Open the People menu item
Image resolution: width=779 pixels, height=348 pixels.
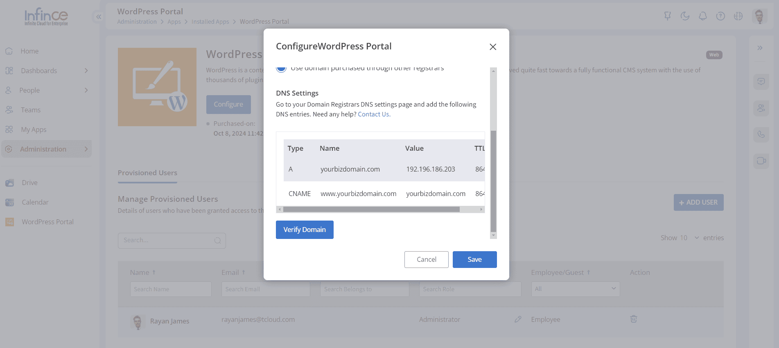[29, 90]
